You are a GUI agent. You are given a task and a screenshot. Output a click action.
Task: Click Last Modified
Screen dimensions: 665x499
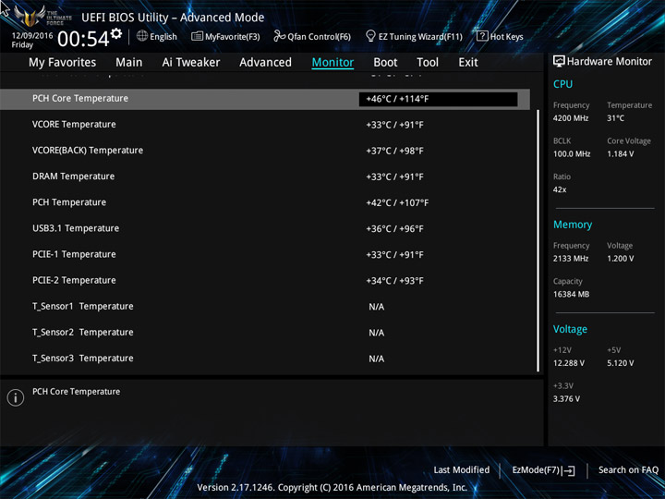[x=462, y=469]
